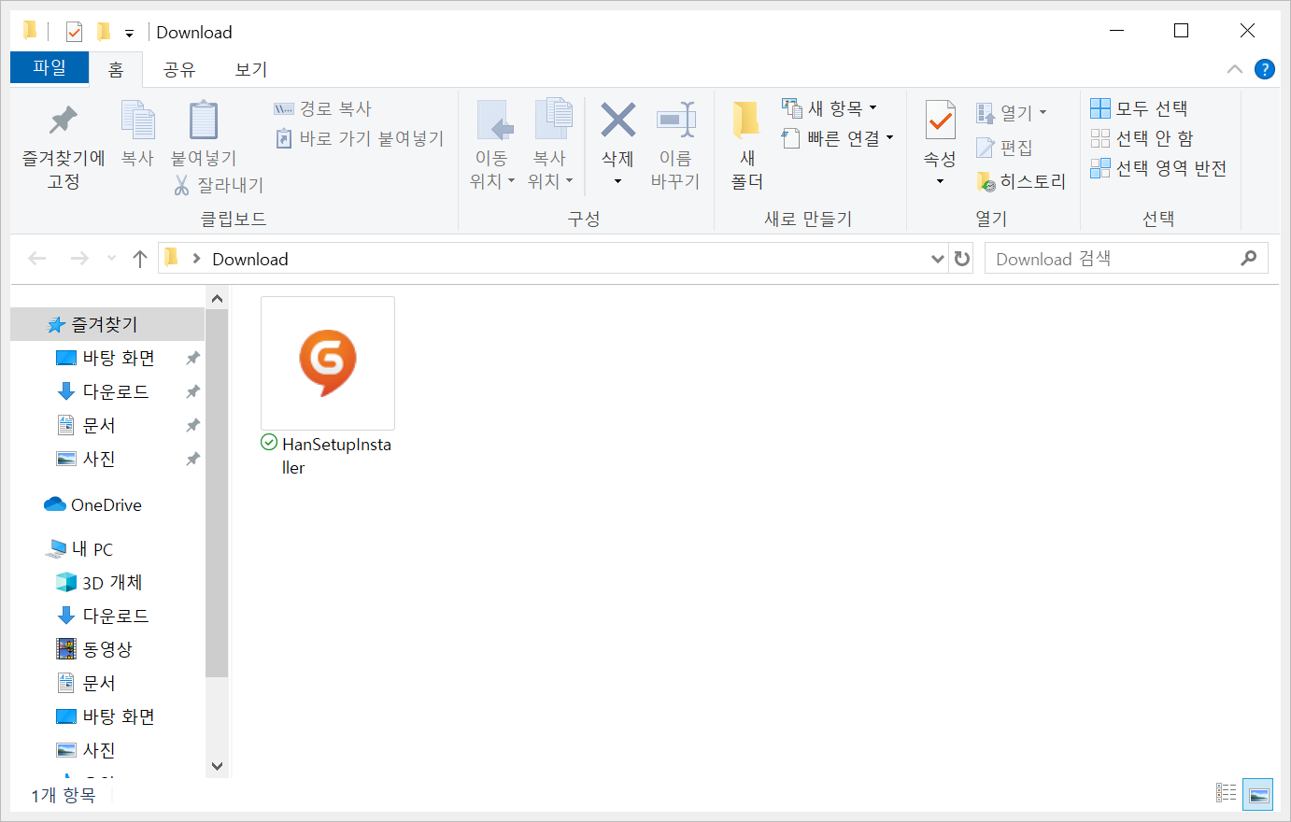Click navigation pane scroll up arrow
This screenshot has width=1291, height=822.
coord(217,299)
